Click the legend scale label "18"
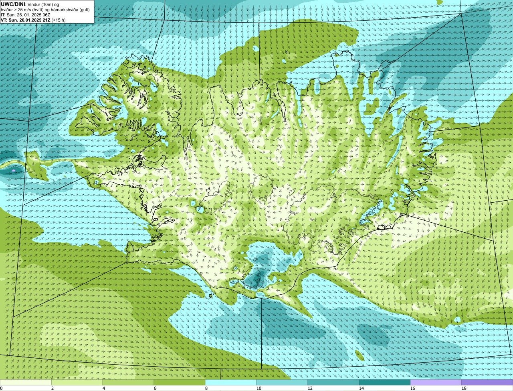The height and width of the screenshot is (391, 513). (464, 388)
